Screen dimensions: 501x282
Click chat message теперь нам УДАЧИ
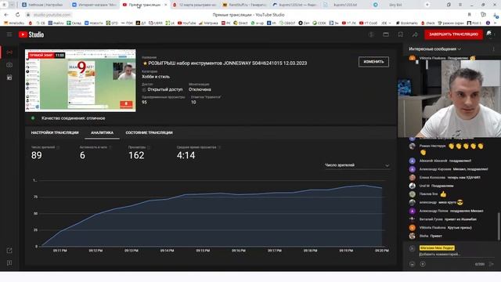click(x=463, y=178)
